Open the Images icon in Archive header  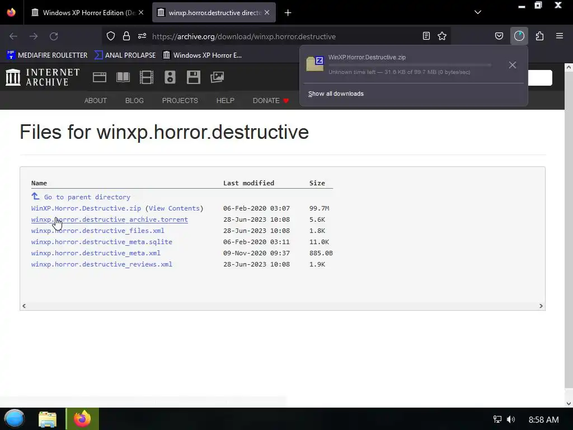pos(217,77)
